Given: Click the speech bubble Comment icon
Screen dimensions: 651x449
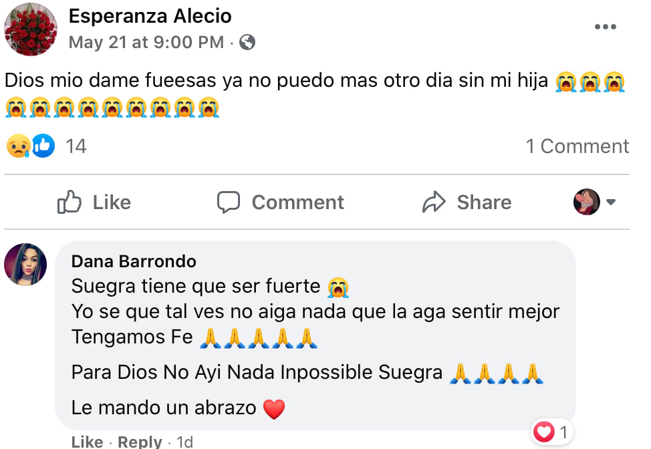Looking at the screenshot, I should point(229,202).
